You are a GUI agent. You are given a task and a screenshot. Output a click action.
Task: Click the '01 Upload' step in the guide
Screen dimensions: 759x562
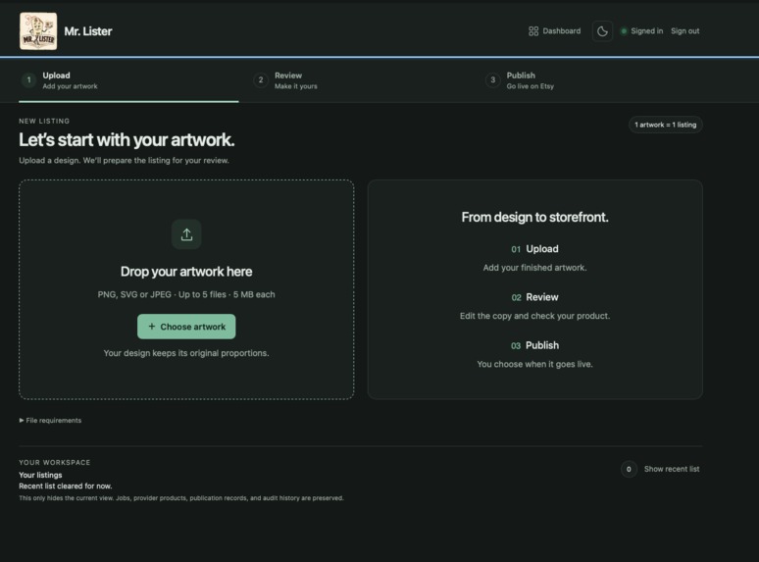coord(534,249)
